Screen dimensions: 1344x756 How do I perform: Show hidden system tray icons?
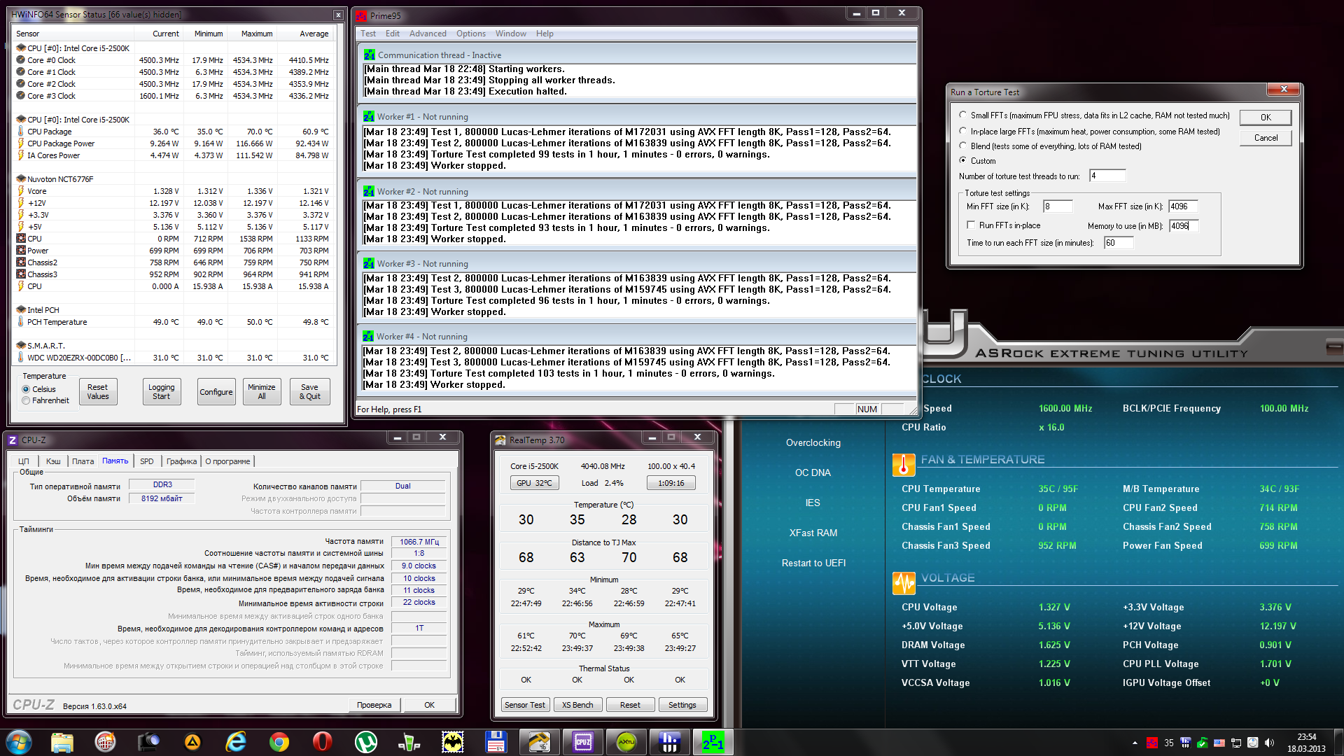1134,743
